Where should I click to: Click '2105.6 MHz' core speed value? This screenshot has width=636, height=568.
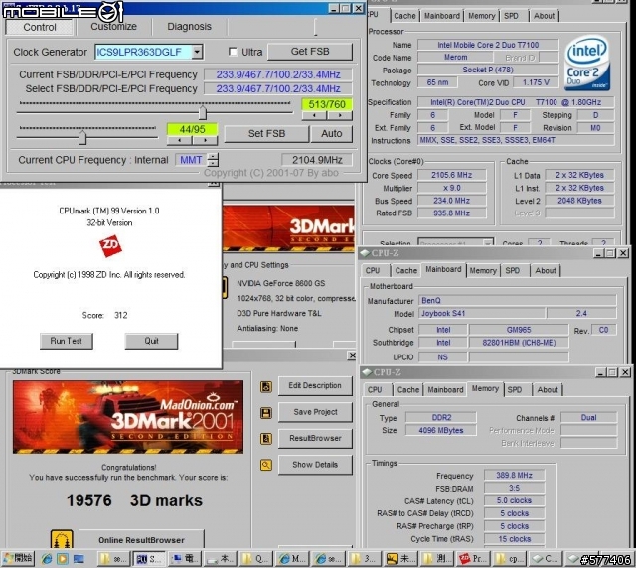(452, 175)
